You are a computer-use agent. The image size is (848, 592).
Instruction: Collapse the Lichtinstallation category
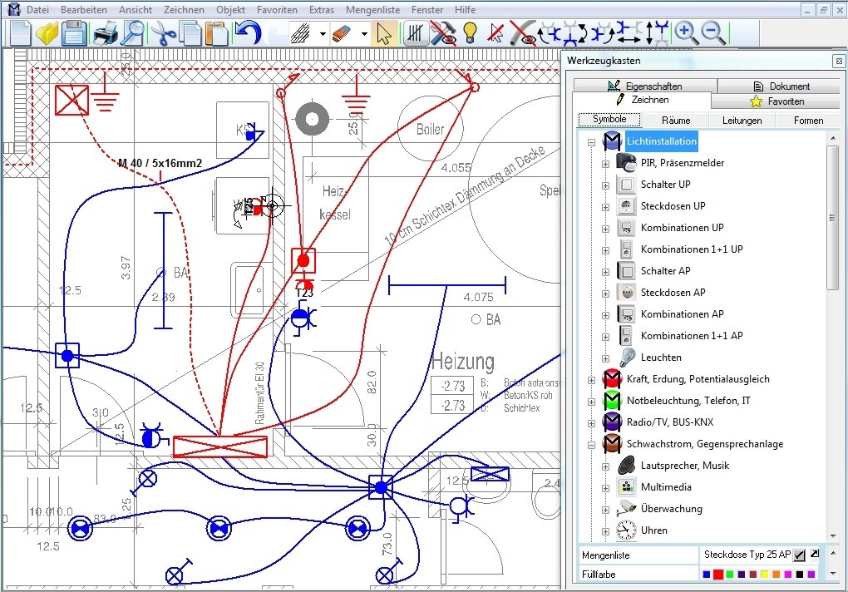coord(591,142)
